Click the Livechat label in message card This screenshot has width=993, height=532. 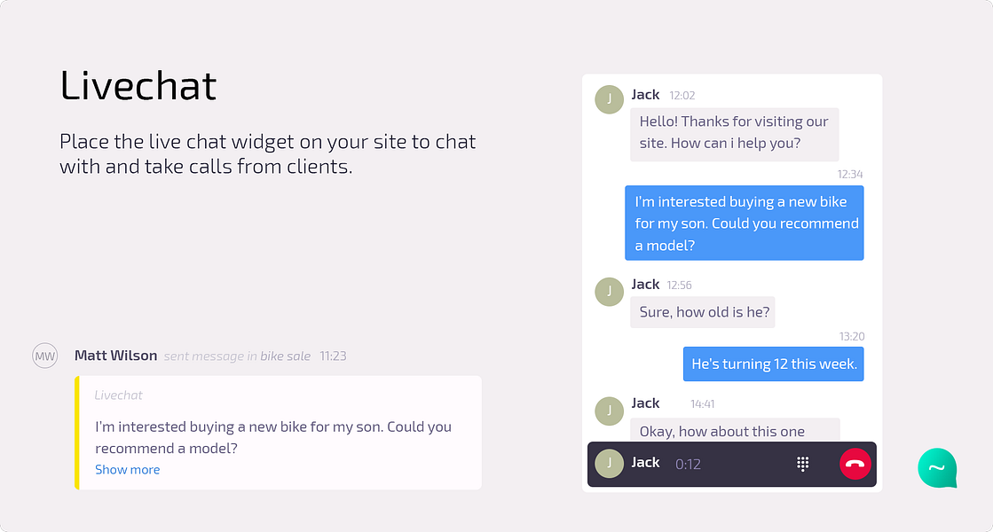(x=118, y=395)
